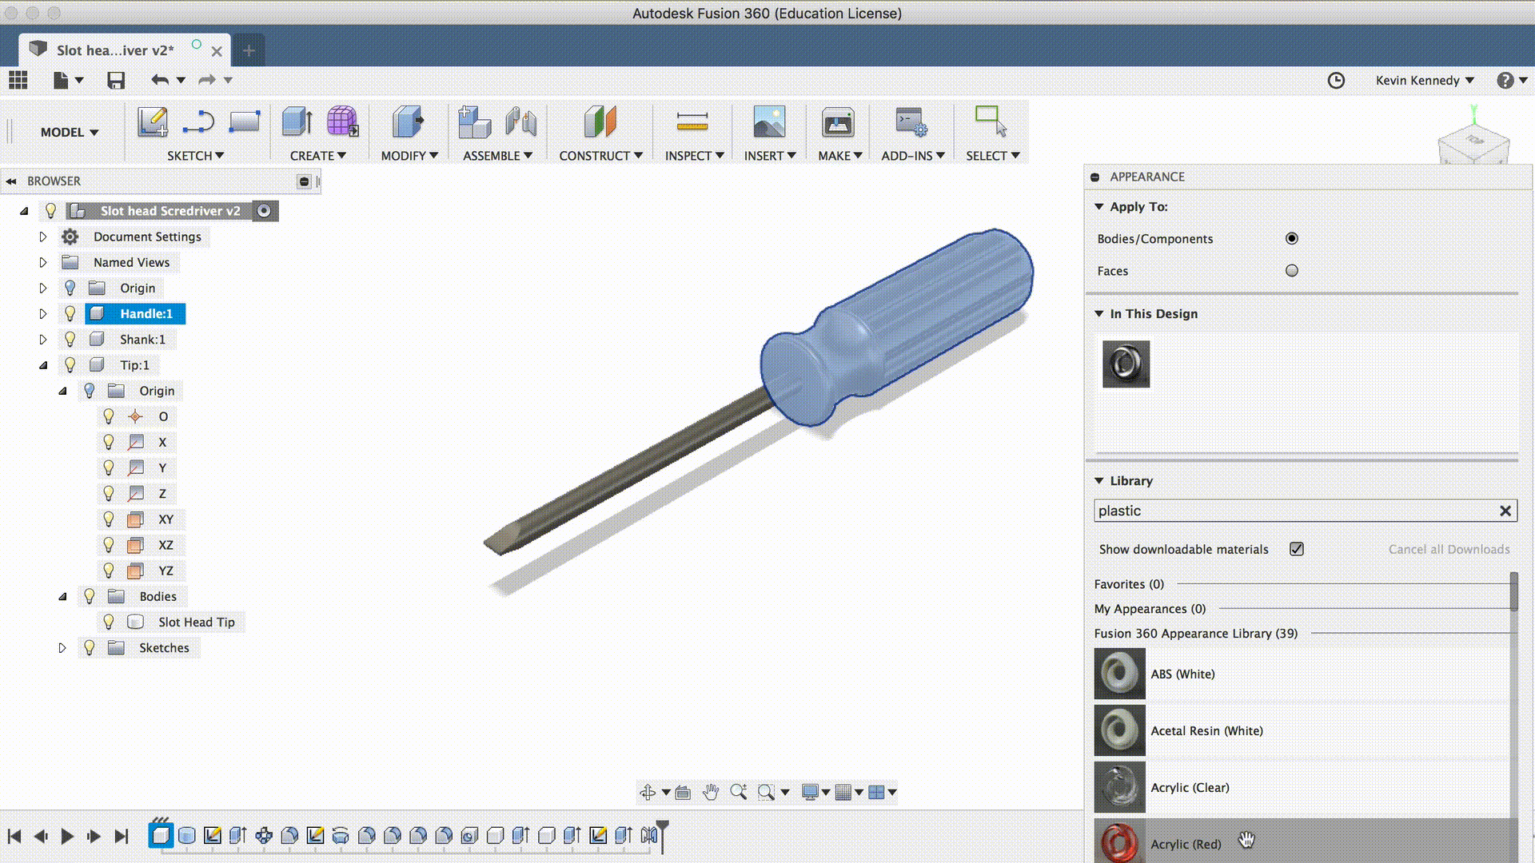
Task: Select the Faces radio button
Action: (1292, 270)
